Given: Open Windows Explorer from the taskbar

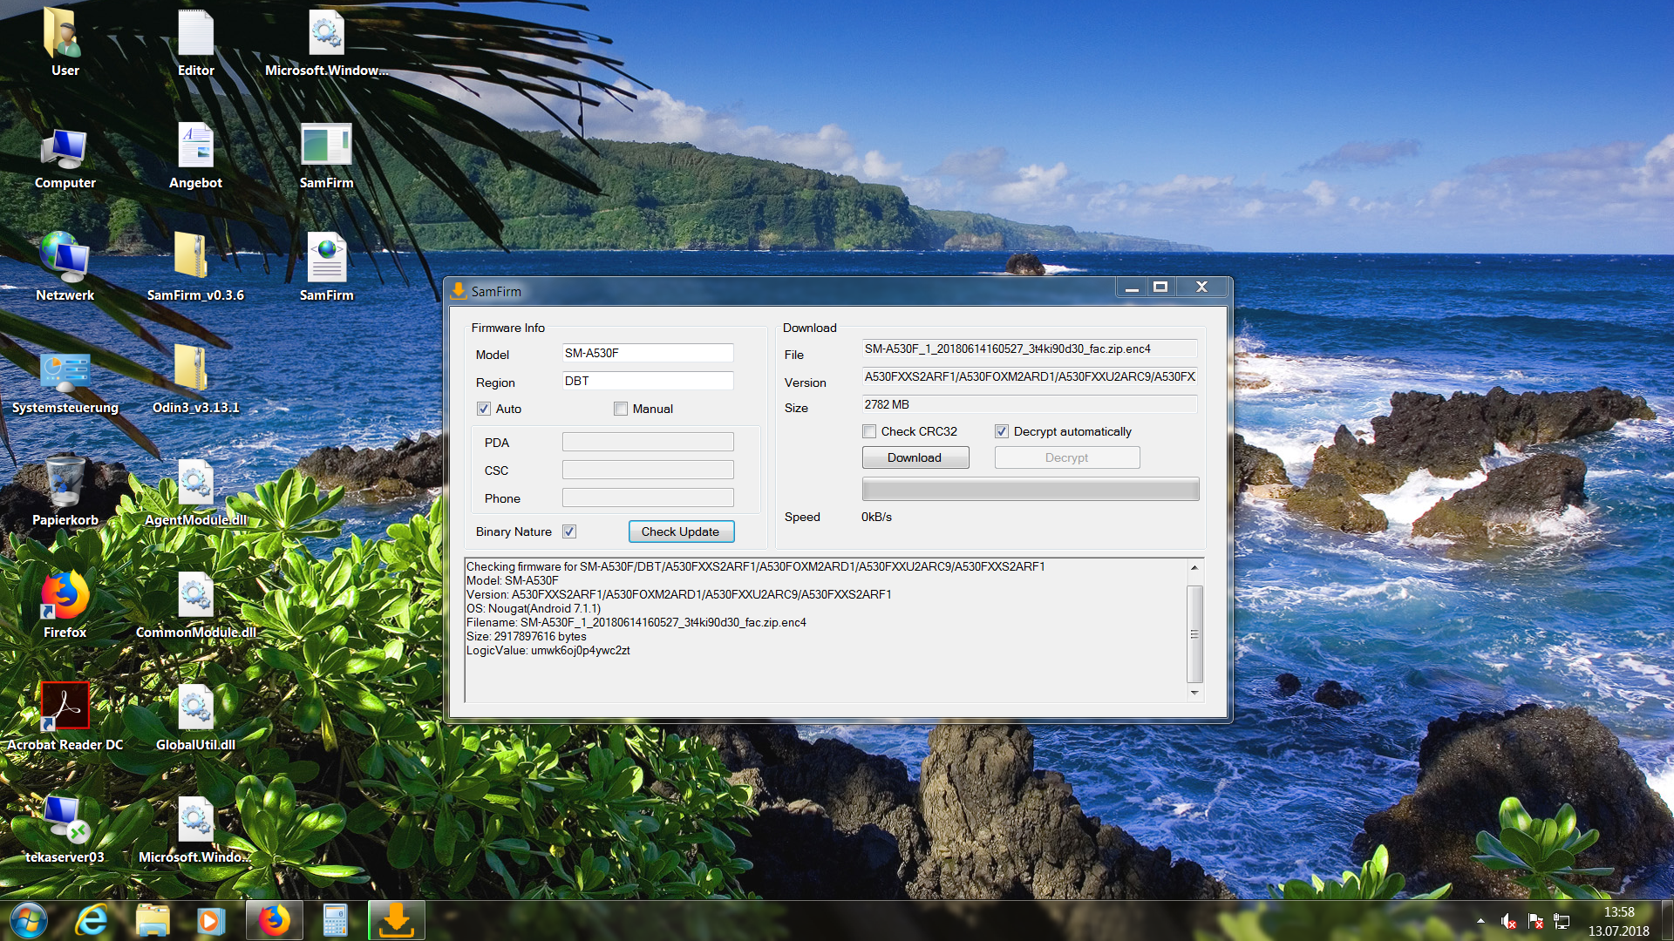Looking at the screenshot, I should (x=152, y=921).
